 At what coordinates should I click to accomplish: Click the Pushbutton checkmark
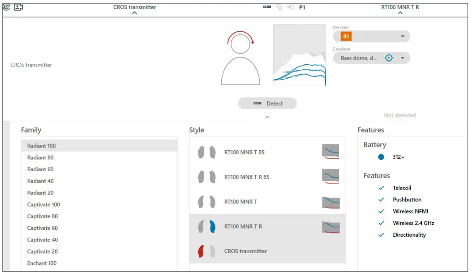[381, 199]
